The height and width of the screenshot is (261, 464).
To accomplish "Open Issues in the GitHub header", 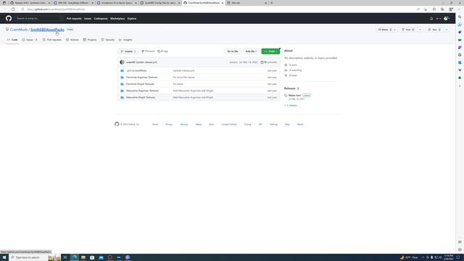I will [x=88, y=19].
